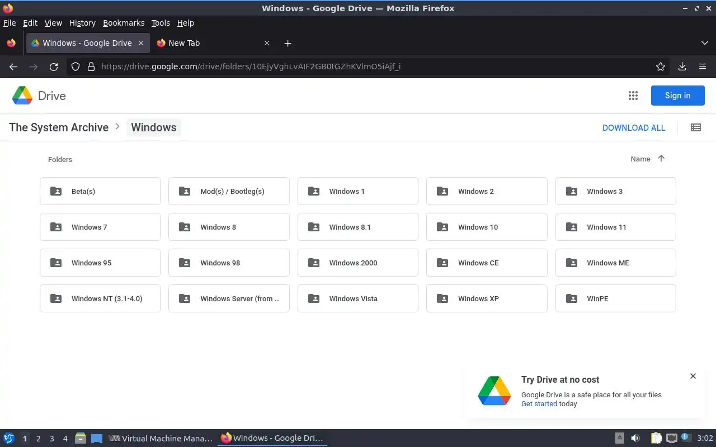Viewport: 716px width, 447px height.
Task: Open the Windows 2000 folder
Action: point(358,263)
